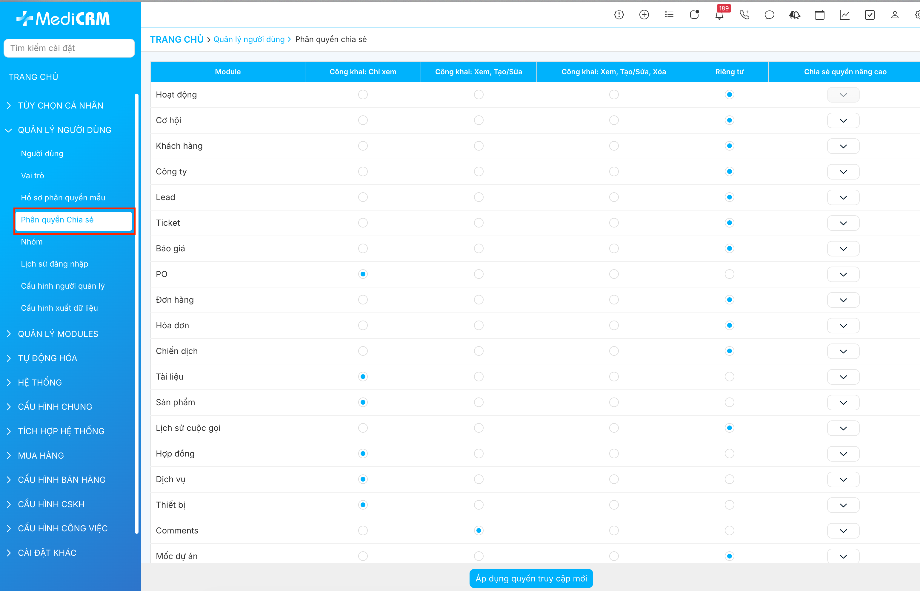The image size is (920, 591).
Task: Select 'Công khai: Chỉ xem' for Khách hàng
Action: tap(363, 146)
